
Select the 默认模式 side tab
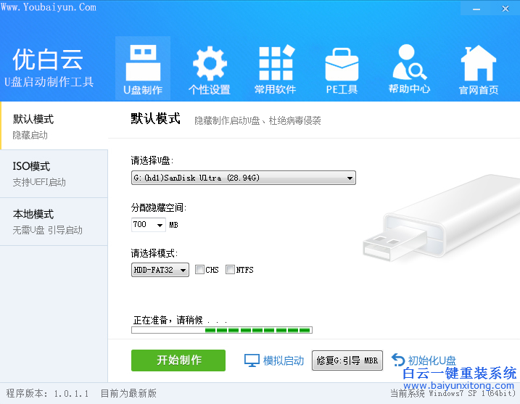coord(54,125)
